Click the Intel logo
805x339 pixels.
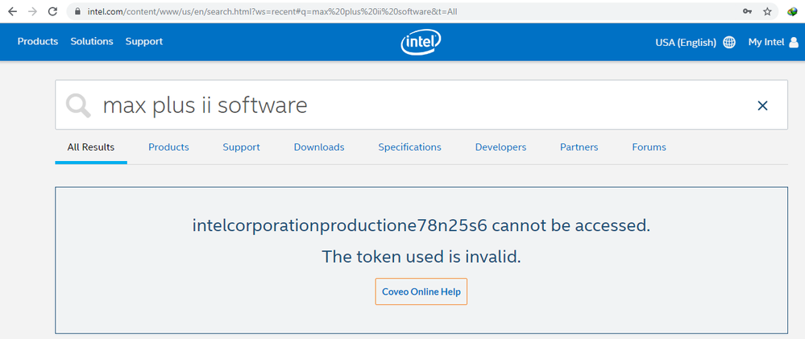(419, 43)
